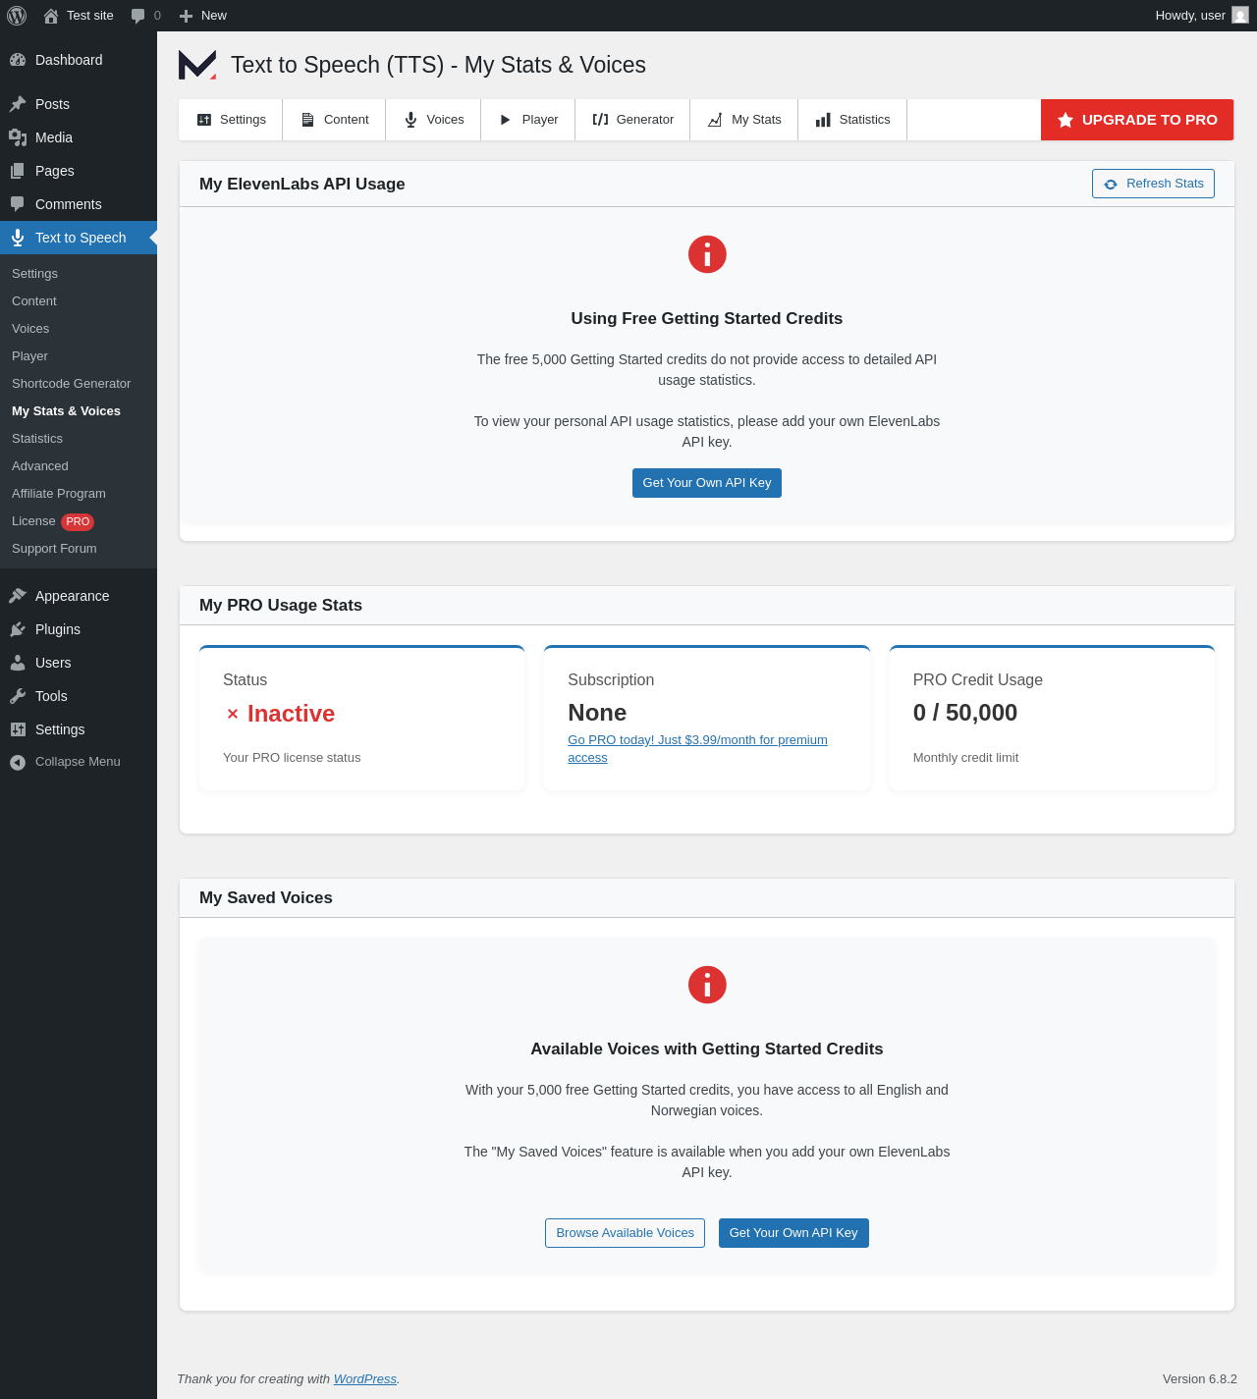Click the WordPress logo icon in admin bar
The width and height of the screenshot is (1257, 1399).
click(17, 16)
